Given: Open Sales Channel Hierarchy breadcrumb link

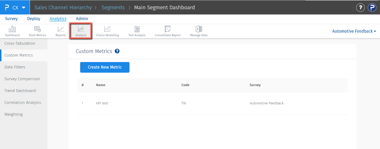Looking at the screenshot, I should pos(63,7).
